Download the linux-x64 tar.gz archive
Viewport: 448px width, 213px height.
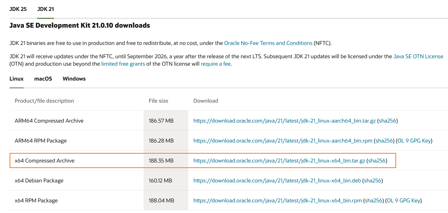click(279, 161)
